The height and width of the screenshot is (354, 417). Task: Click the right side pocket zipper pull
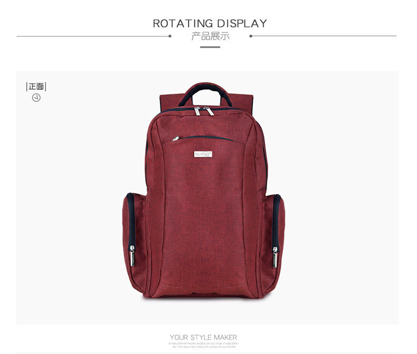[x=275, y=257]
